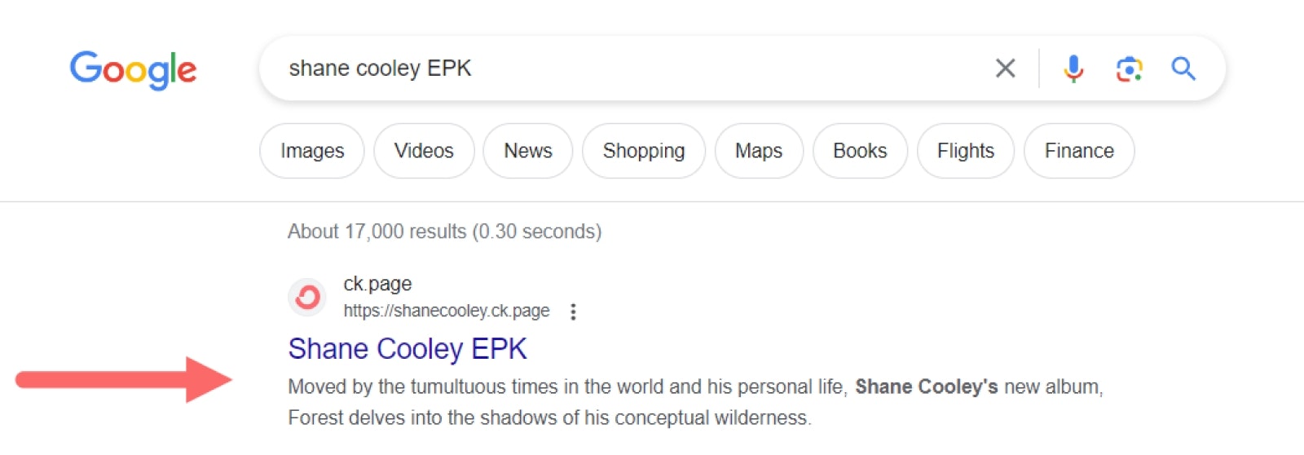Click the result snippet about the album Forest
The width and height of the screenshot is (1304, 455).
(x=695, y=402)
